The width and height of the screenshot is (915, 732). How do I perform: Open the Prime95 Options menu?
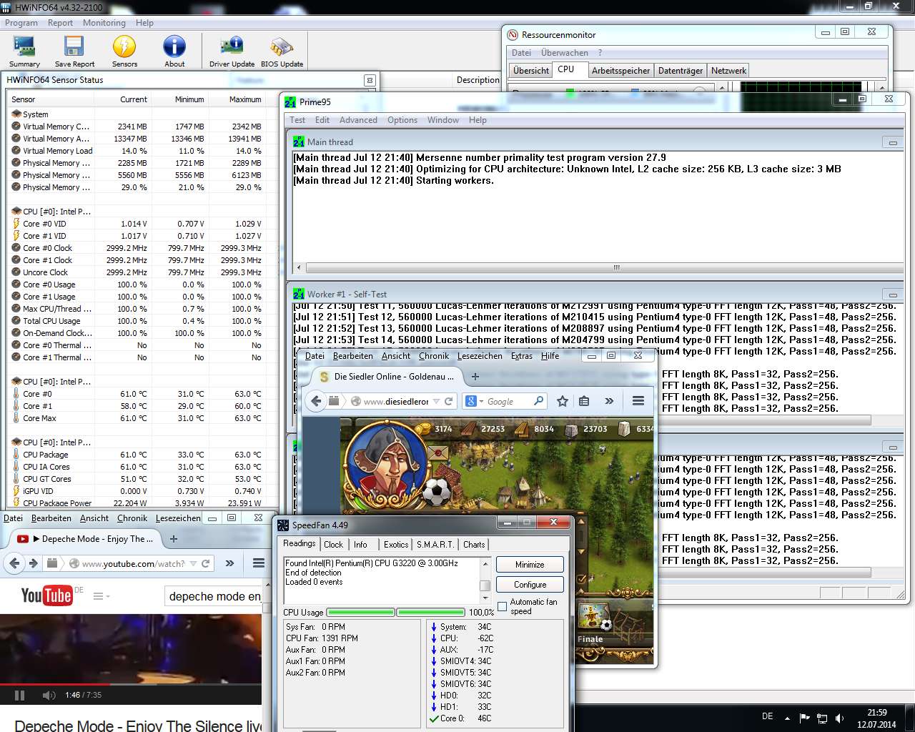click(x=402, y=120)
